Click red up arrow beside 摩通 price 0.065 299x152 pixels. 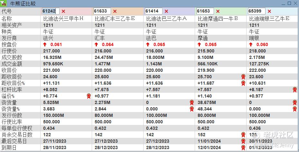point(199,44)
